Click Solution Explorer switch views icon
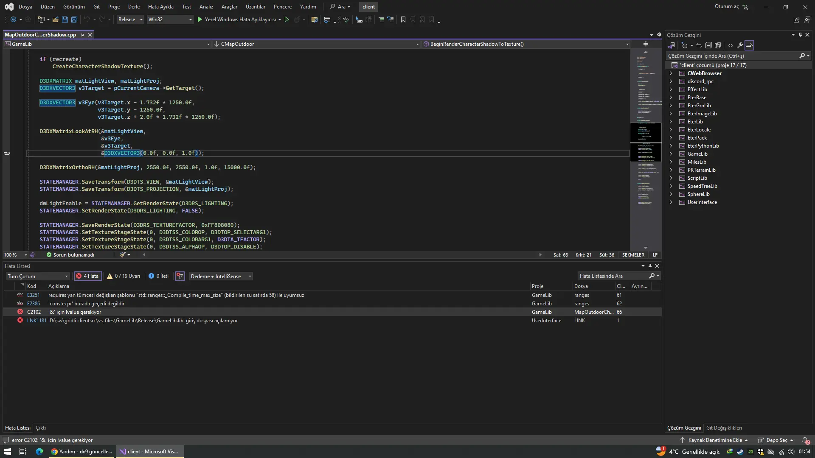 click(672, 45)
